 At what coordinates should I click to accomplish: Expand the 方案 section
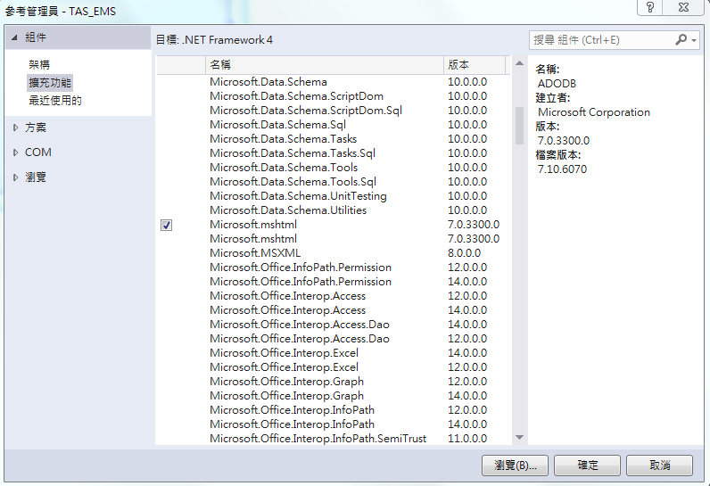pyautogui.click(x=15, y=128)
